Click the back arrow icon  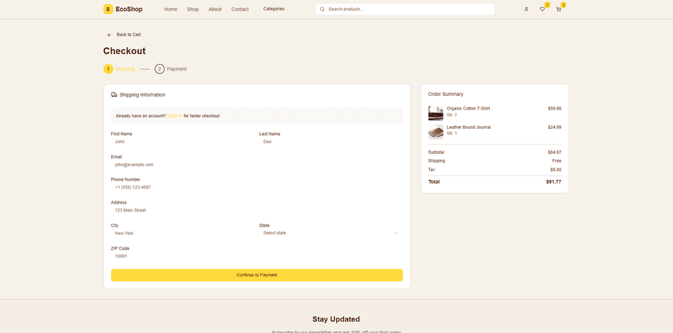(110, 35)
